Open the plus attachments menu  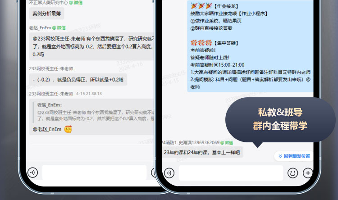point(308,173)
